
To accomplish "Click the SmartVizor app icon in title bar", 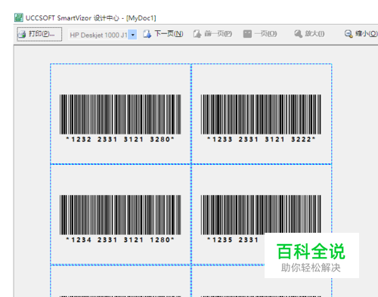I will [x=19, y=17].
